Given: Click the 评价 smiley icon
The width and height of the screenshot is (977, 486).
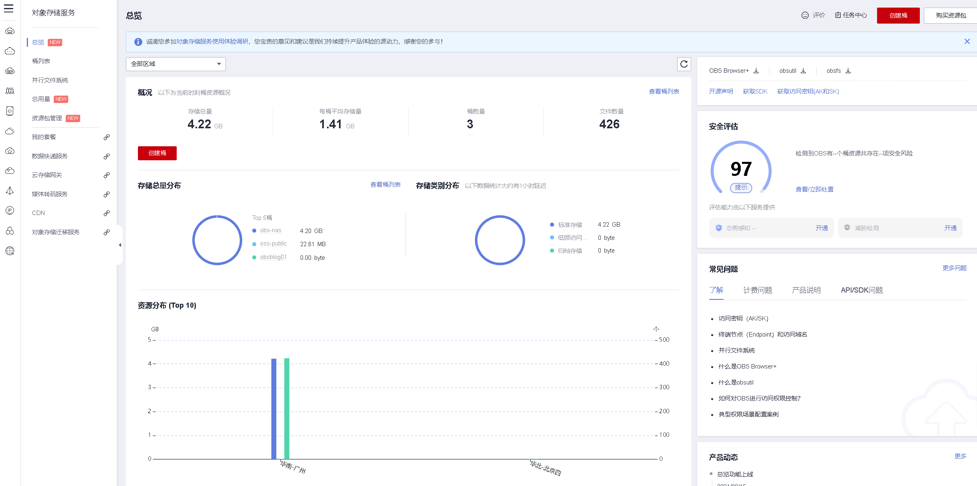Looking at the screenshot, I should tap(805, 15).
